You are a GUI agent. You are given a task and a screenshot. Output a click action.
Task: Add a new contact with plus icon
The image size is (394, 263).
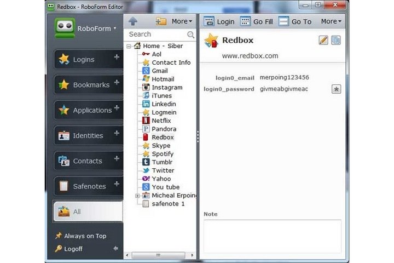click(x=117, y=158)
